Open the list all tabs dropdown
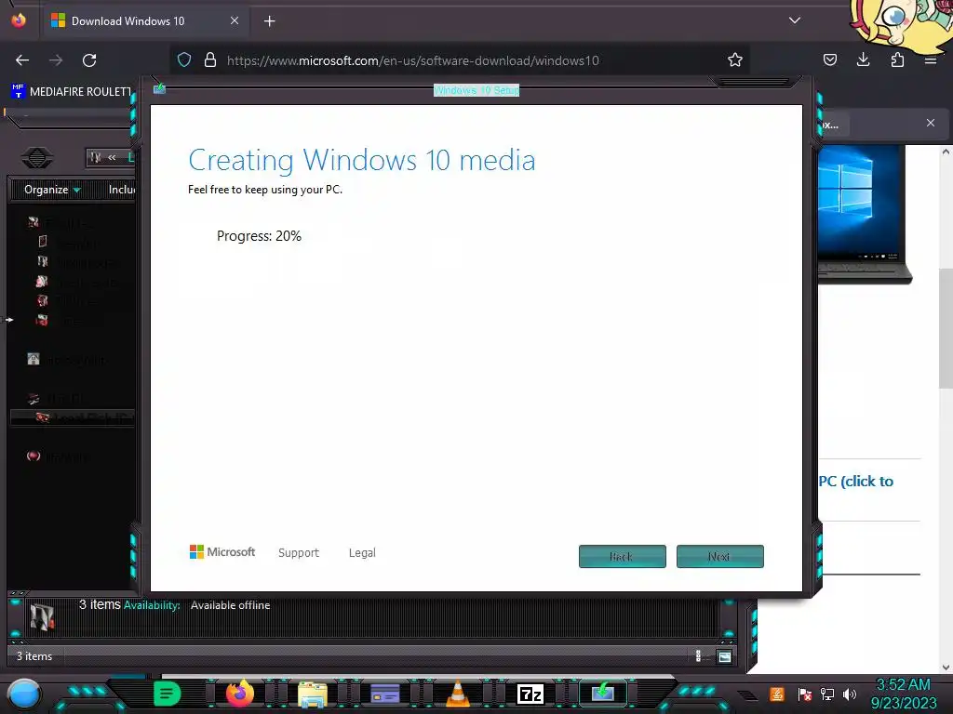 [795, 20]
